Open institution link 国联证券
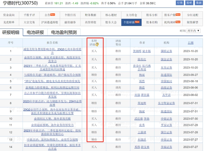 (166, 51)
